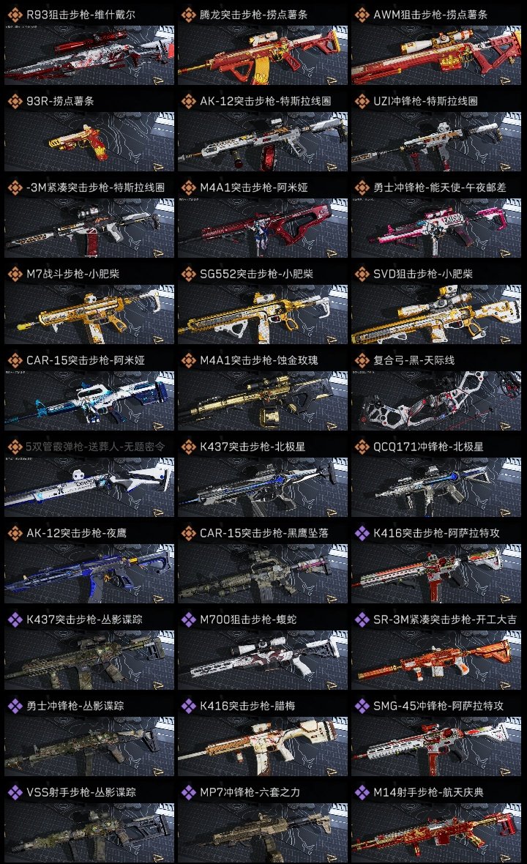Screen dimensions: 527x864
Task: Open the 腾龙突击步枪-捞点薯条 weapon image
Action: click(x=263, y=55)
